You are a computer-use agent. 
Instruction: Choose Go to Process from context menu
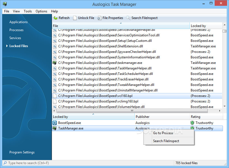[163, 133]
